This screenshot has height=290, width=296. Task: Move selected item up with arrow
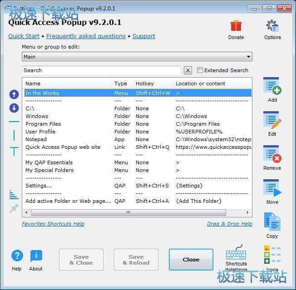point(14,94)
